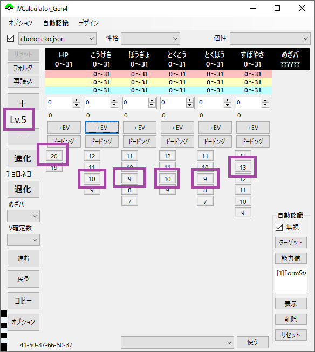Viewport: 315px width, 352px height.
Task: Click the +EV button under ぼうぎょ
Action: coord(140,128)
